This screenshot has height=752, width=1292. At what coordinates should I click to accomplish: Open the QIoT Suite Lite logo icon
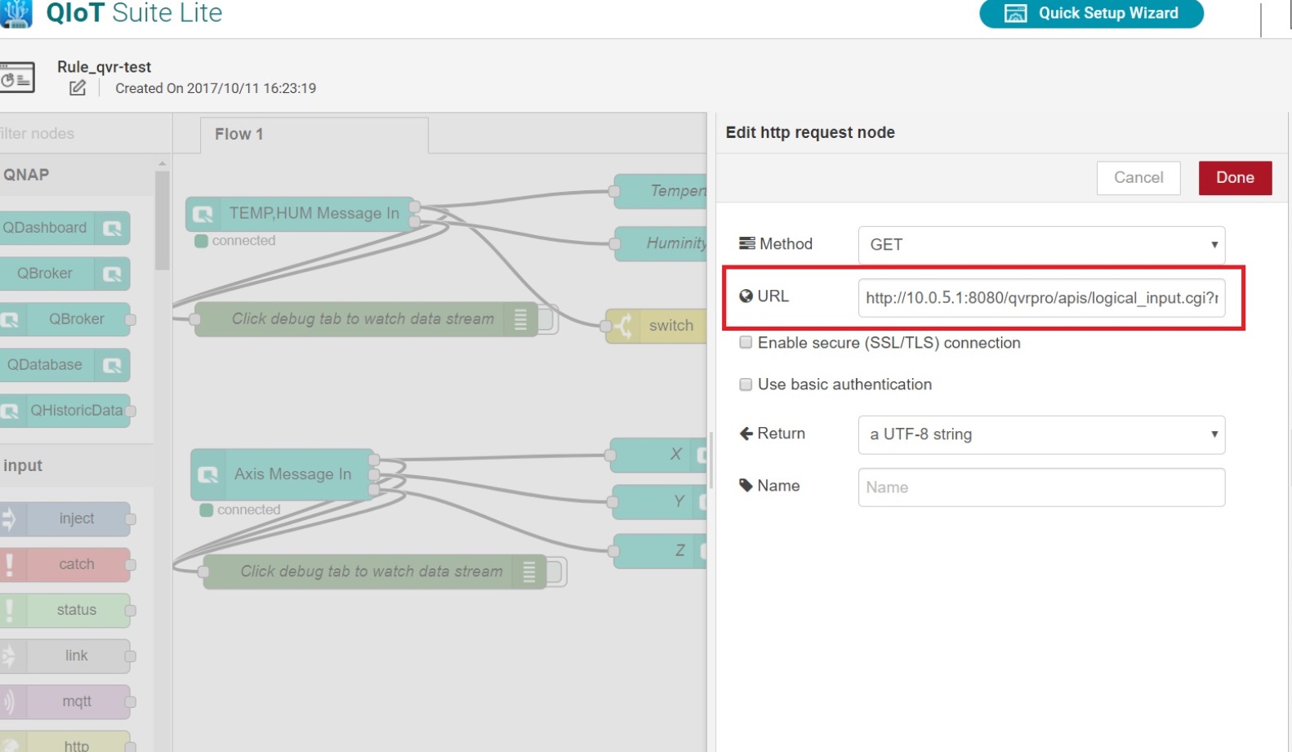16,13
